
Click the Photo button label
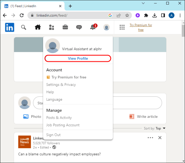coord(36,117)
